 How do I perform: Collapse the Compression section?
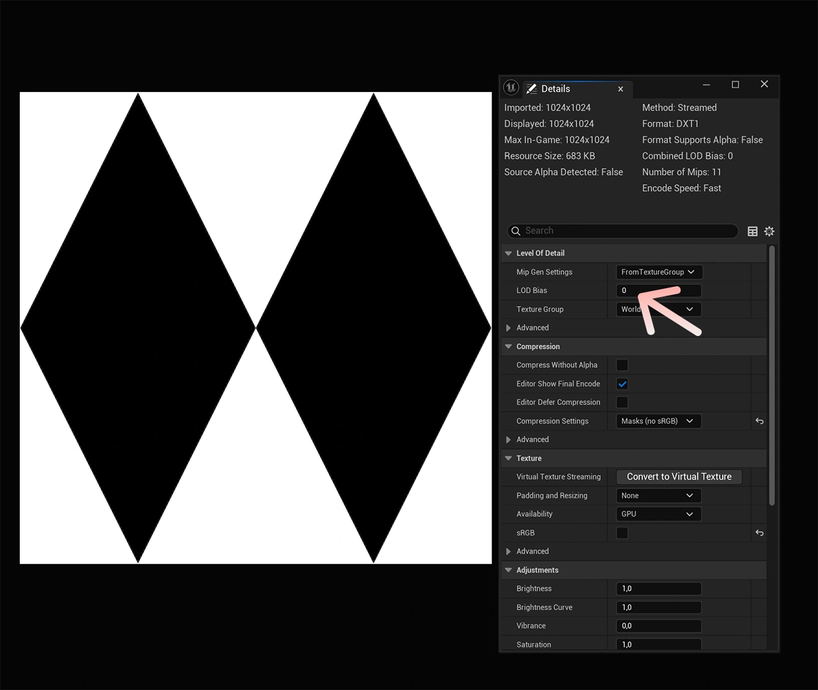coord(508,346)
